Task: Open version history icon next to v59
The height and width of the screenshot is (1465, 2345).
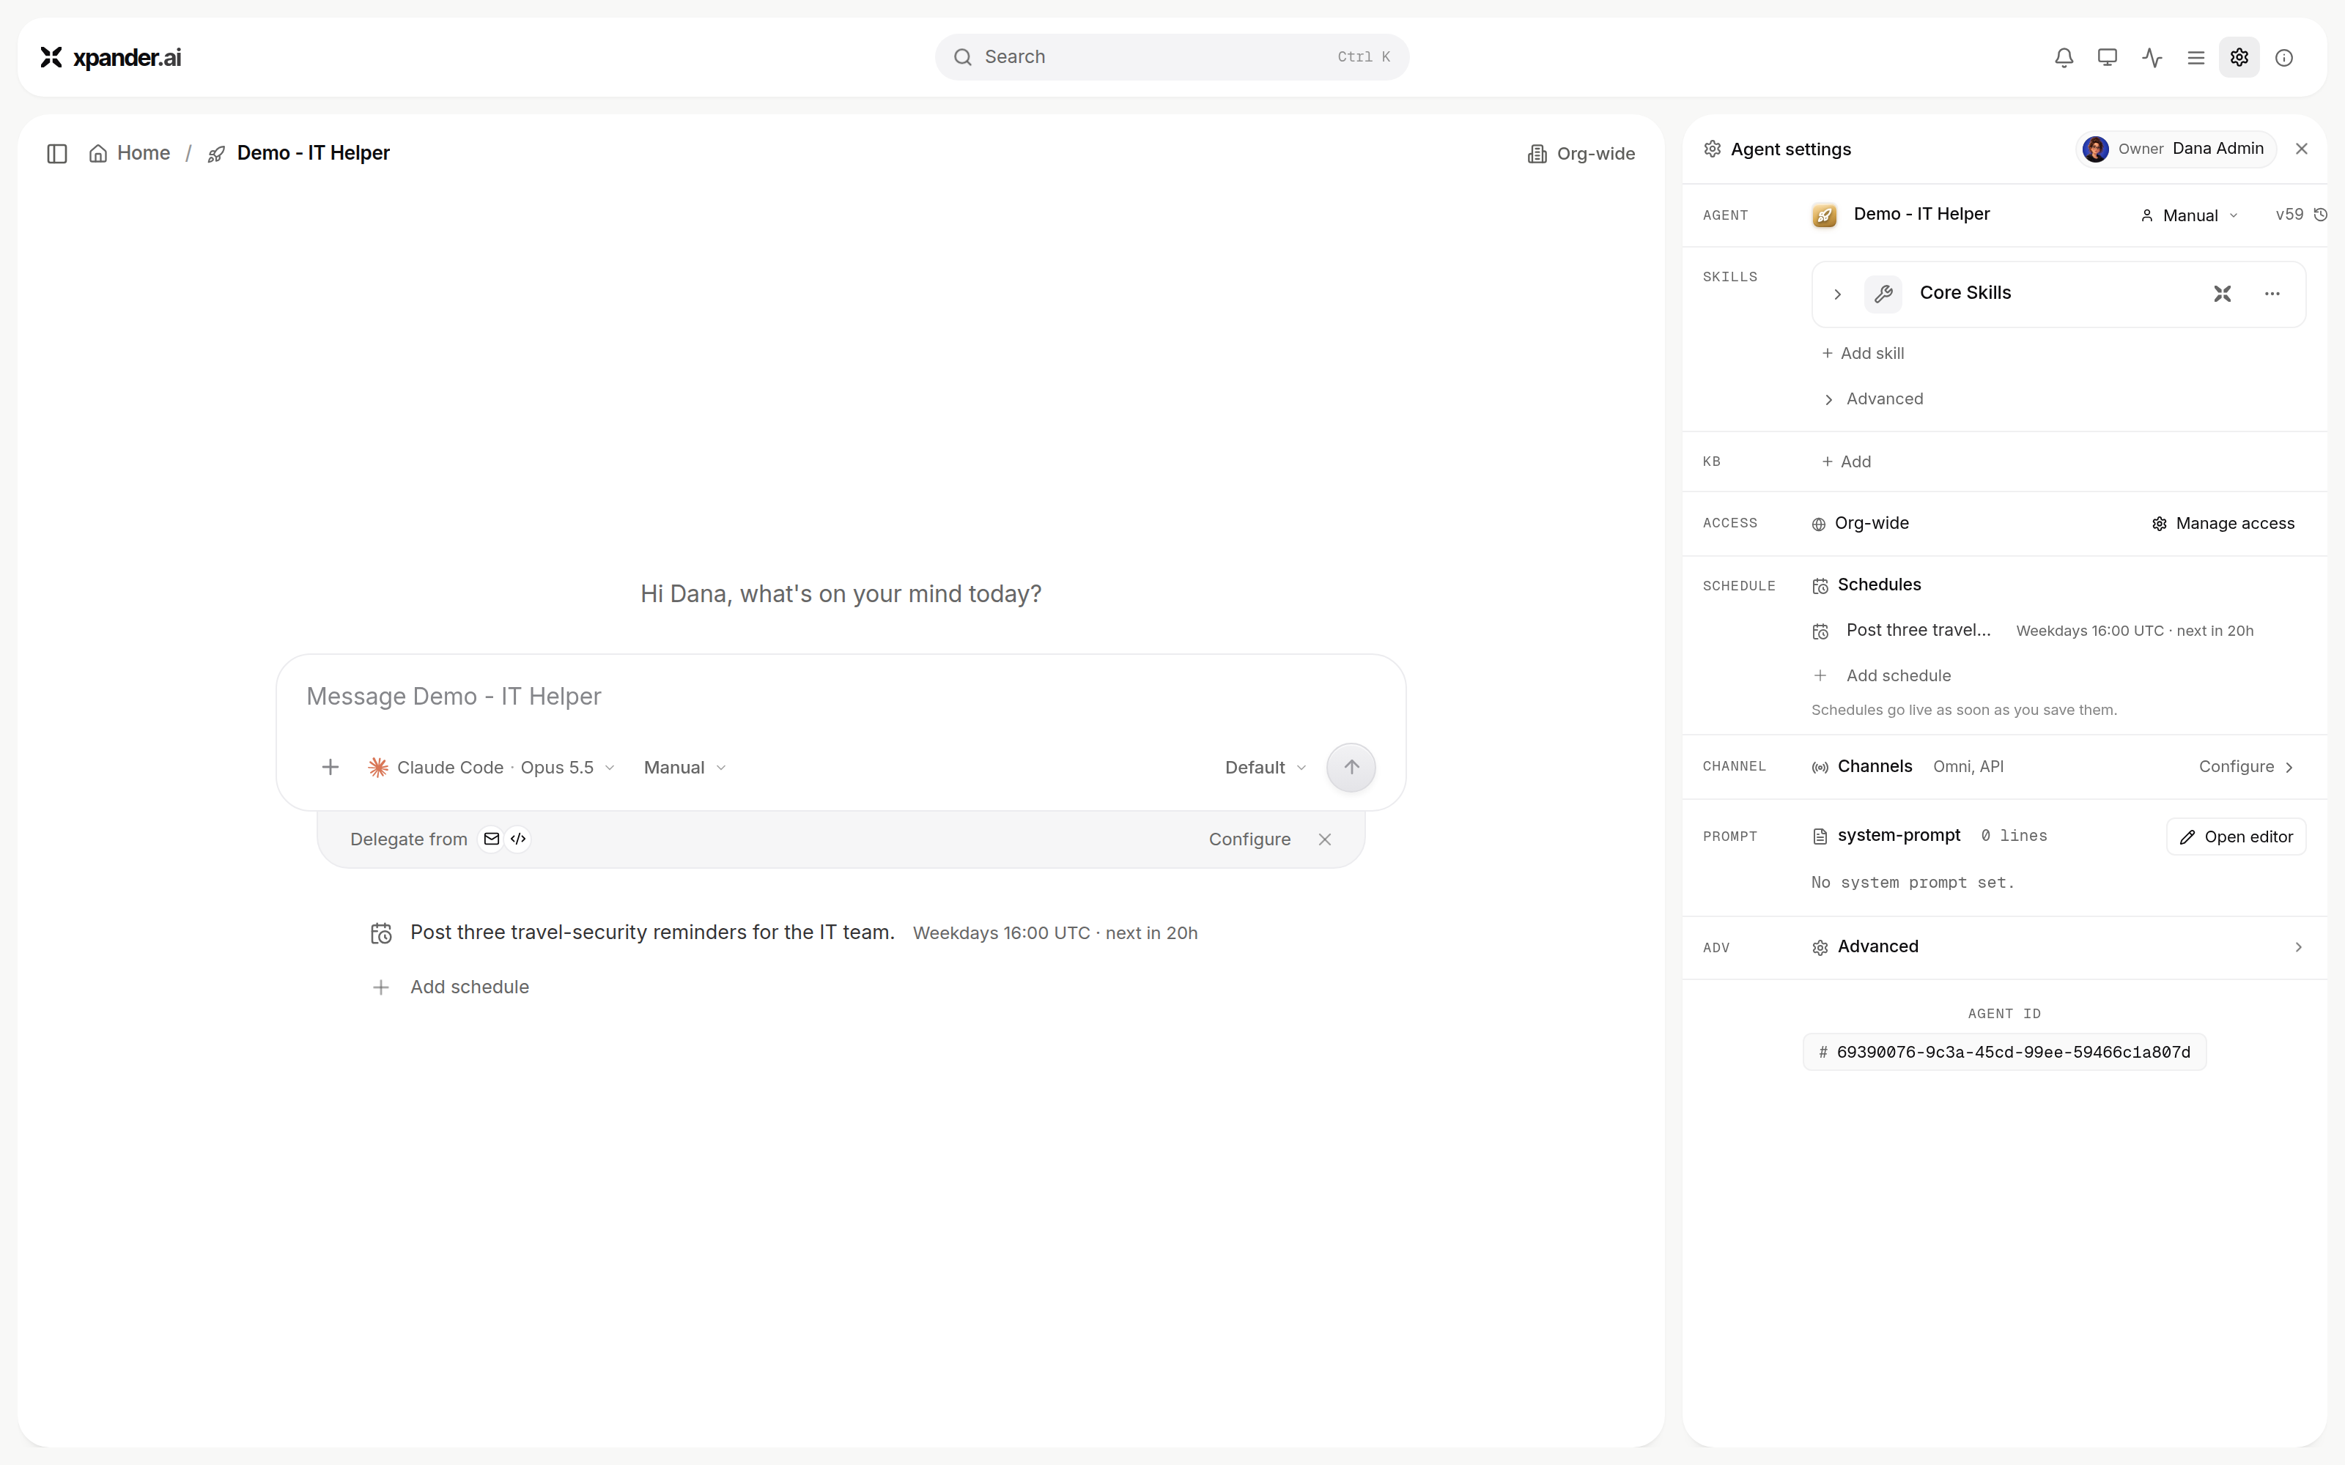Action: point(2321,214)
